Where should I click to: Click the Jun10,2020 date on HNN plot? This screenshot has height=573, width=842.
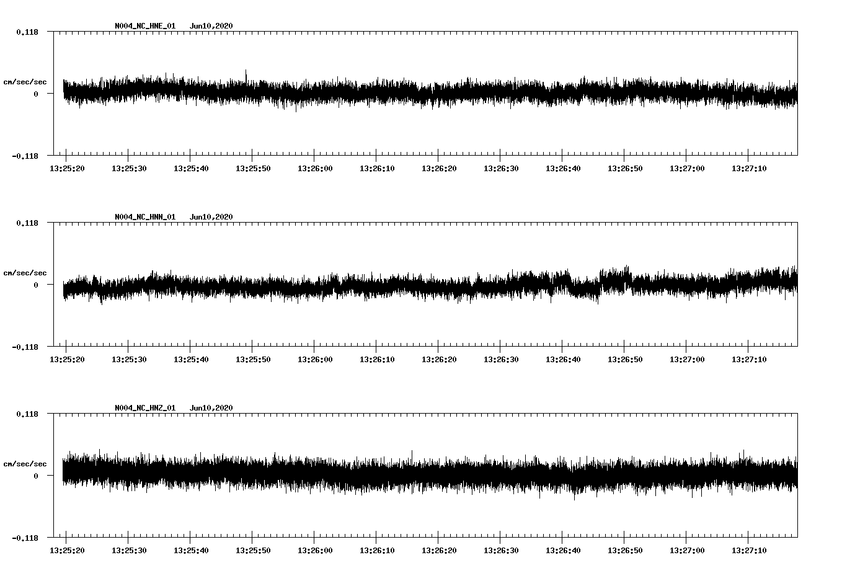211,217
